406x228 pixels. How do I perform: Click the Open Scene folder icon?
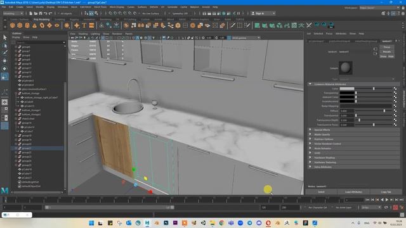(36, 13)
